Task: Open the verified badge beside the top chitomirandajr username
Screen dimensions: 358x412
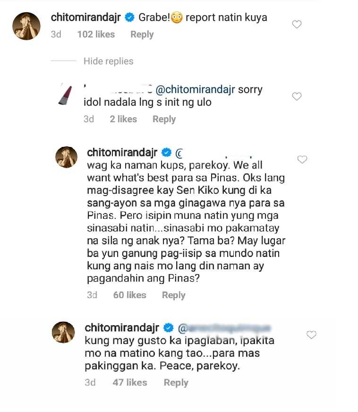Action: point(129,17)
